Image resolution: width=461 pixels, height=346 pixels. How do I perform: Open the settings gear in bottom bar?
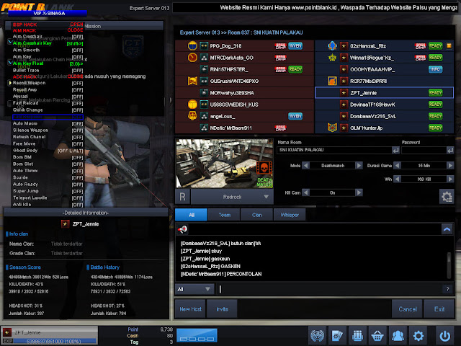coord(418,335)
